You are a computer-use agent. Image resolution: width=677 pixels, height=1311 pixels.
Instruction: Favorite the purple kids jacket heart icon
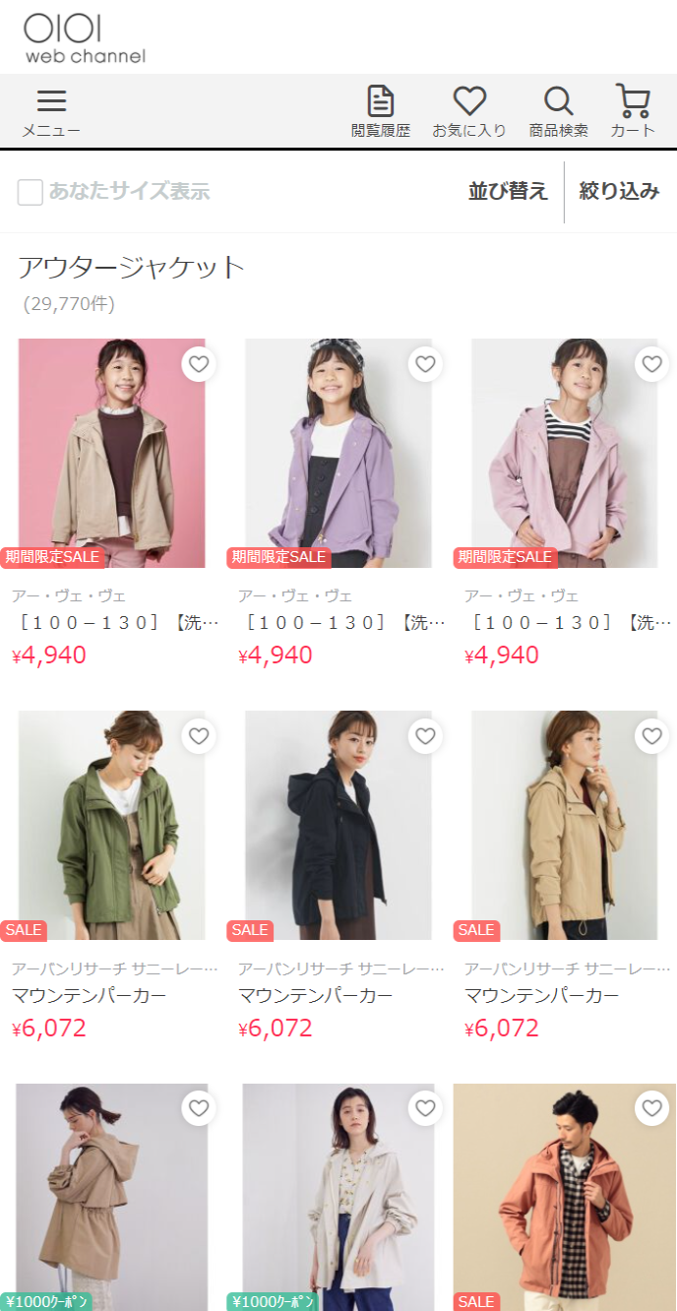tap(425, 364)
